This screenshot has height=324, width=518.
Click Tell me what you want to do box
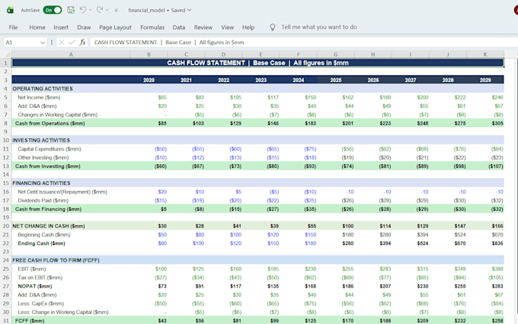319,27
